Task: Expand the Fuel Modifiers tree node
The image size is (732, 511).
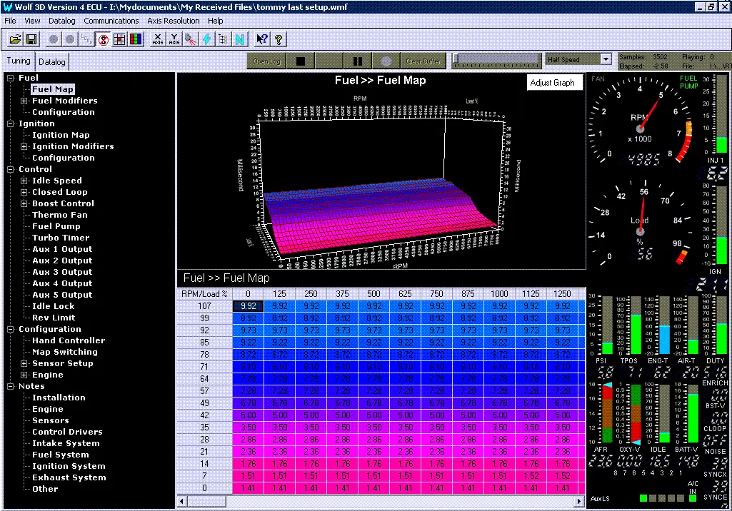Action: [24, 101]
